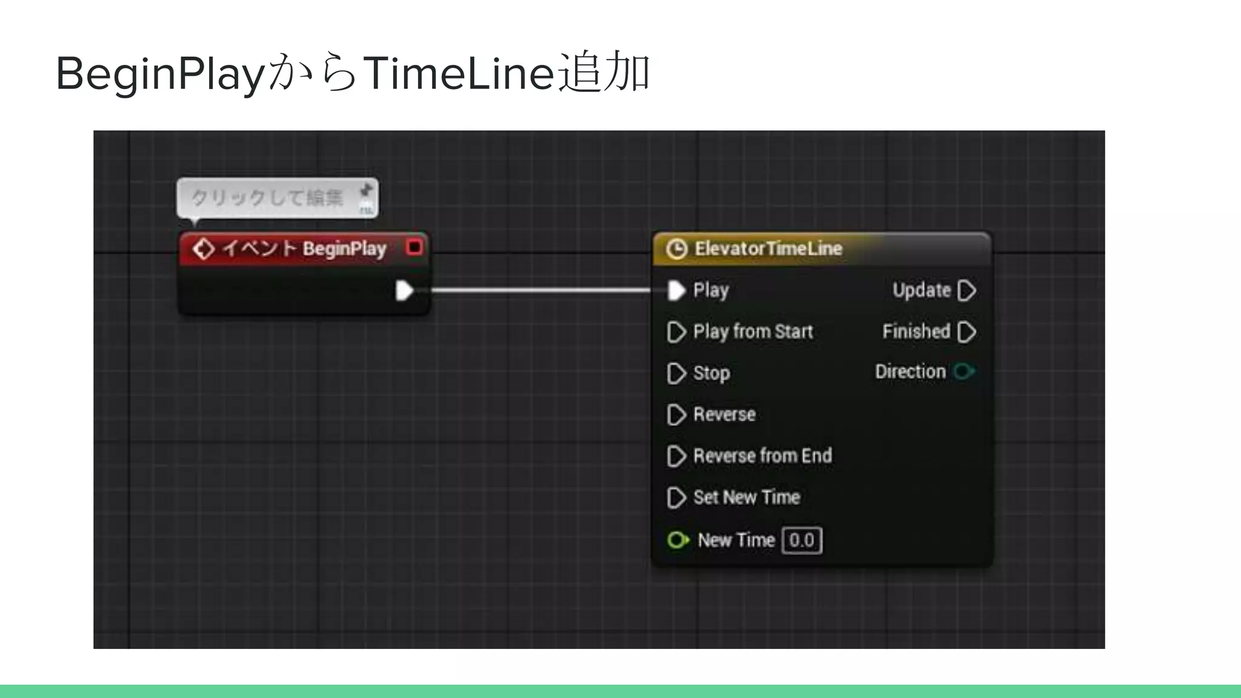Select the イベント BeginPlay node header
This screenshot has width=1241, height=698.
click(304, 248)
